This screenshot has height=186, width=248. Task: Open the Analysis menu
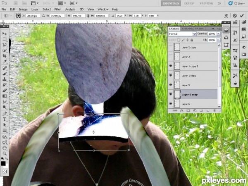70,10
